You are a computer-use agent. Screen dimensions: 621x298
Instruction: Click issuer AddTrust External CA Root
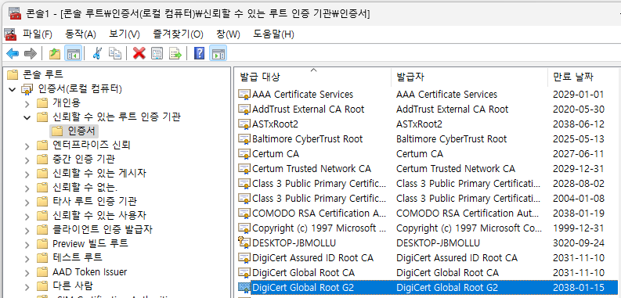[x=453, y=110]
